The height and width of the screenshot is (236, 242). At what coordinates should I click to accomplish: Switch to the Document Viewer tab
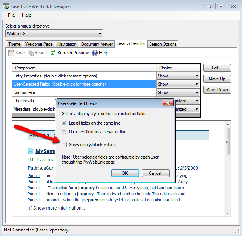click(x=97, y=44)
